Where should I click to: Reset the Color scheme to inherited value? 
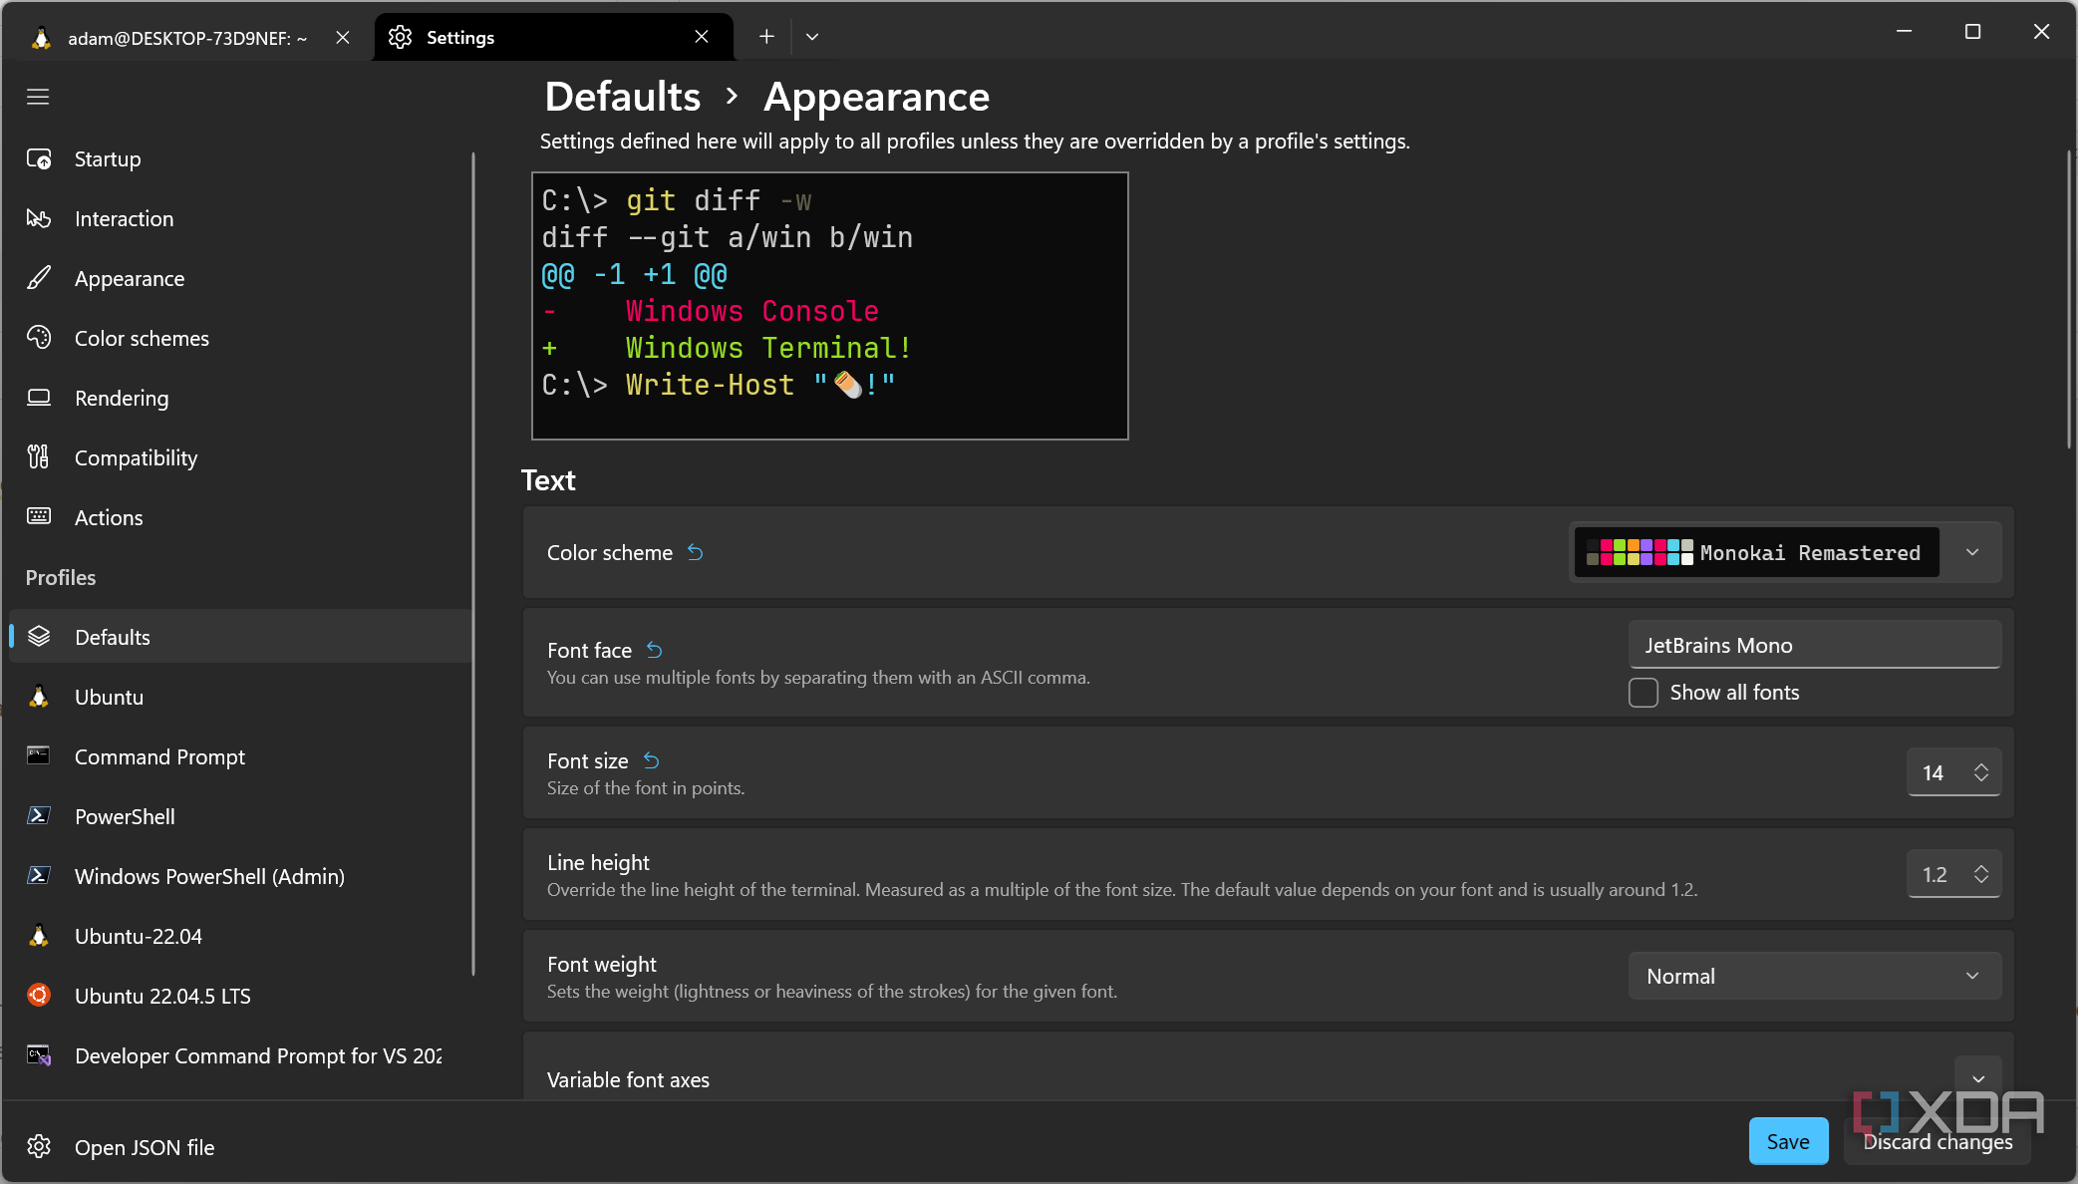696,552
